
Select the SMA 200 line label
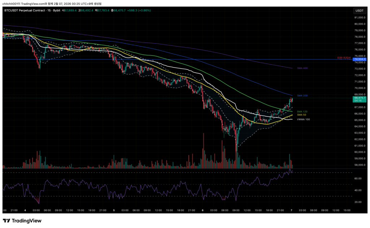tap(302, 95)
